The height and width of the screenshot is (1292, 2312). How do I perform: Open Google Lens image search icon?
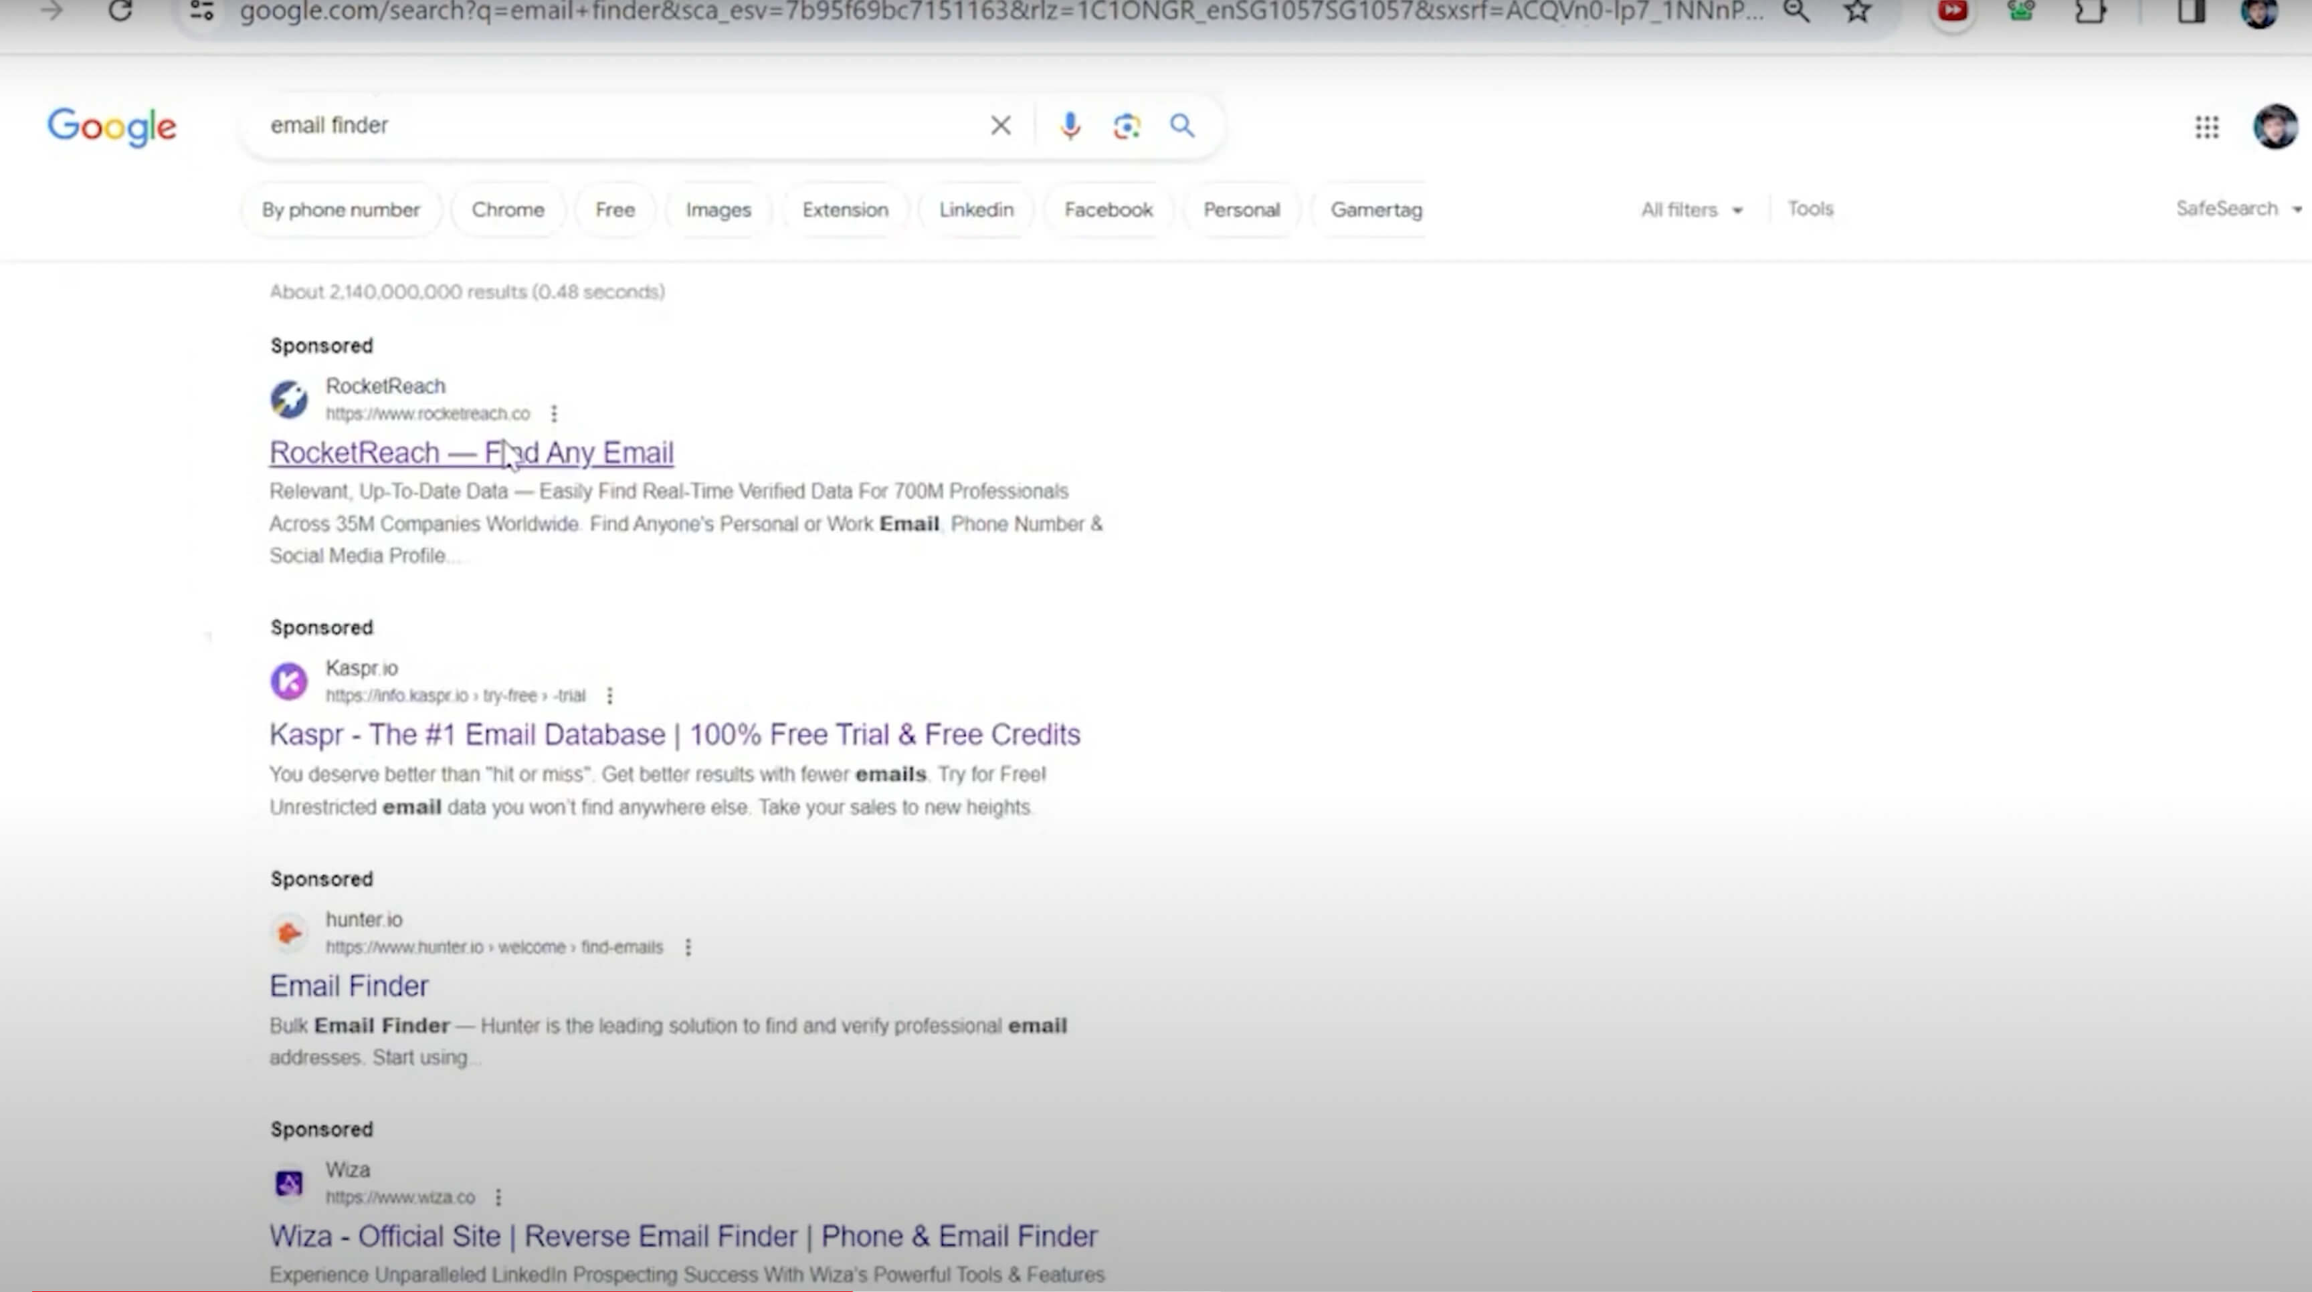(x=1127, y=126)
